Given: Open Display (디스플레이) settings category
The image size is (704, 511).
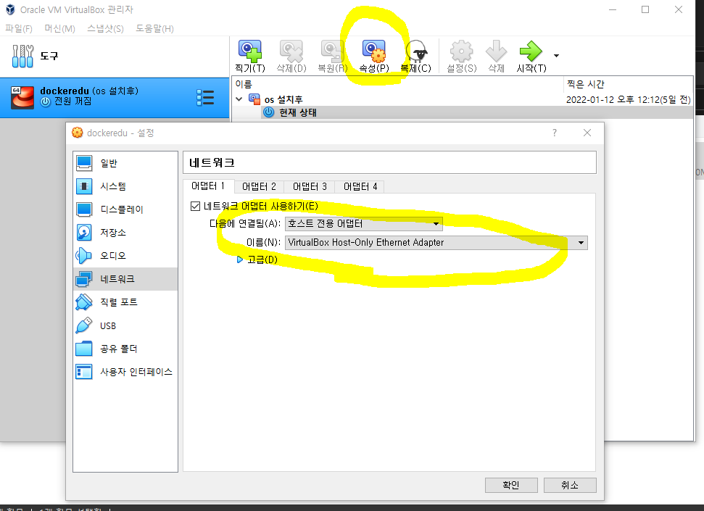Looking at the screenshot, I should pos(125,209).
